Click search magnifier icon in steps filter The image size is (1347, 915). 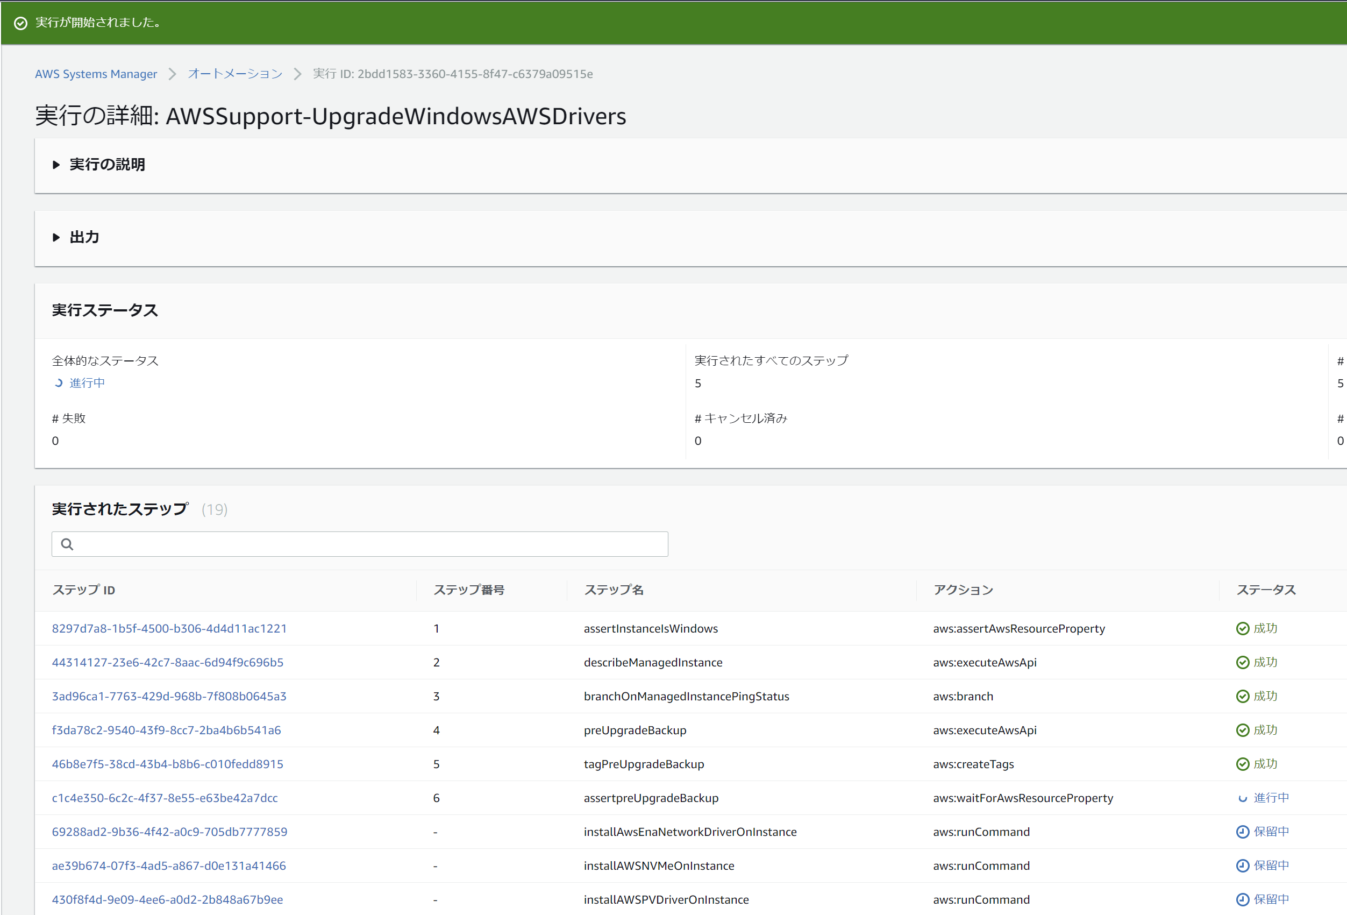coord(67,544)
